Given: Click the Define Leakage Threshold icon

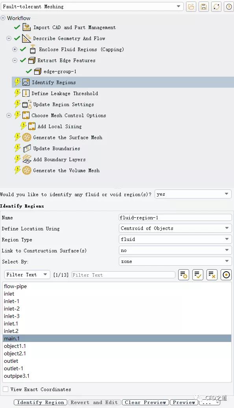Looking at the screenshot, I should coord(26,94).
